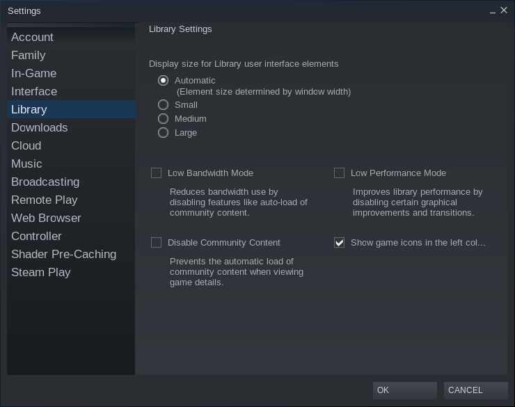This screenshot has width=515, height=407.
Task: Open Steam Play settings
Action: 71,272
